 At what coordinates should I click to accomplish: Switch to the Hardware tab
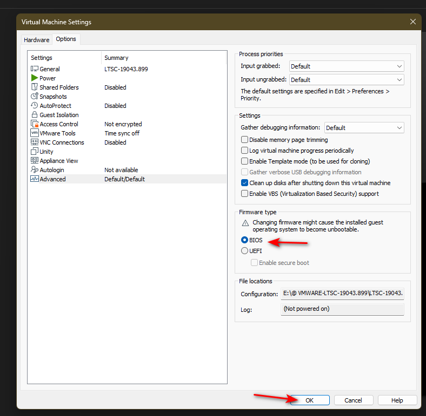pyautogui.click(x=37, y=40)
